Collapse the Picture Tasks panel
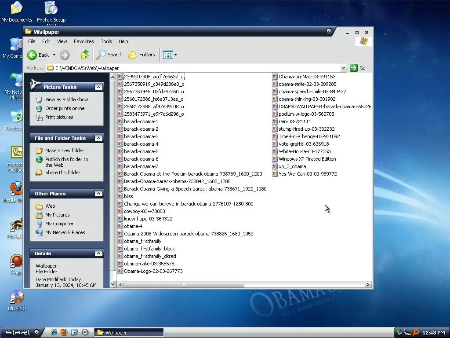The image size is (450, 338). tap(98, 87)
